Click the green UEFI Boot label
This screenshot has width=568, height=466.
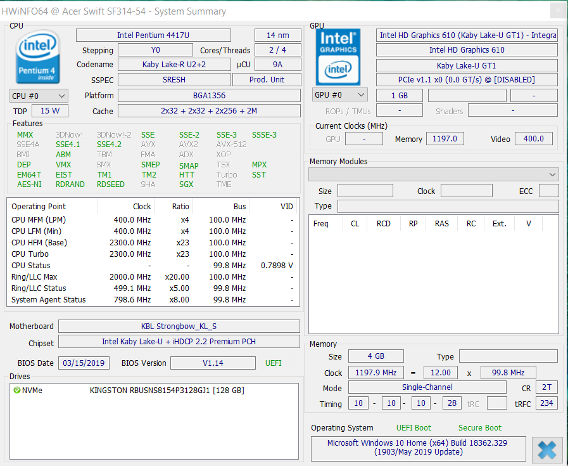tap(413, 428)
